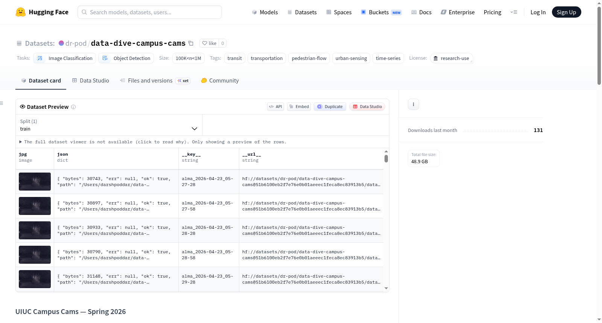The height and width of the screenshot is (323, 602).
Task: Click the UIUC Campus Cams — Spring 2026 heading
Action: tap(70, 312)
